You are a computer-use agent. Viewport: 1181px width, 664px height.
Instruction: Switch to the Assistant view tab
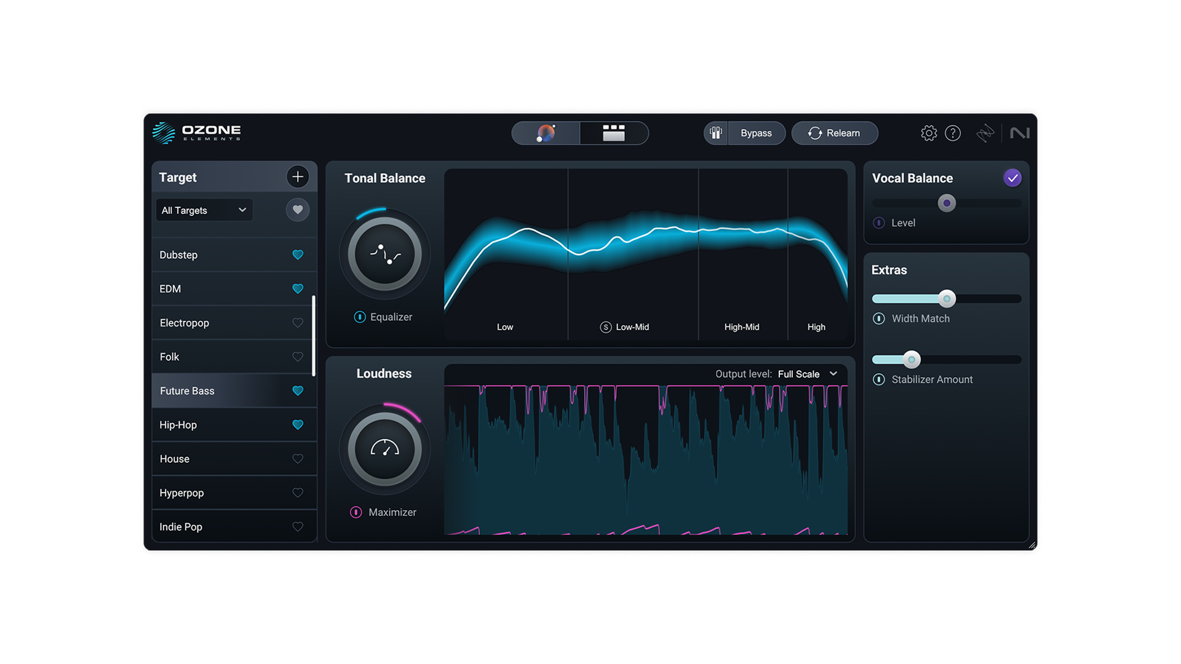(x=546, y=133)
